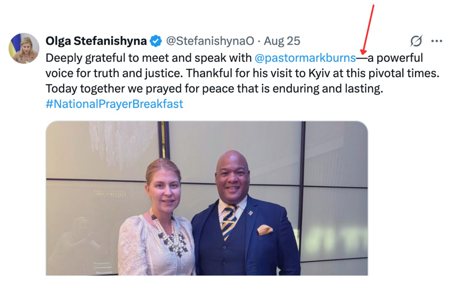
Task: Enlarge the attached photo of two people
Action: 207,198
